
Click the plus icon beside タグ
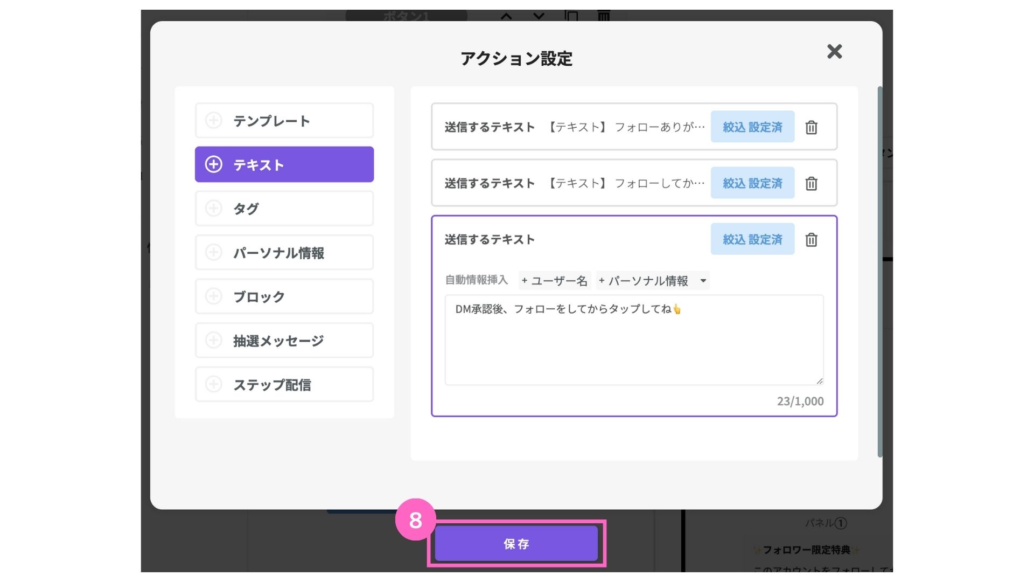coord(214,208)
